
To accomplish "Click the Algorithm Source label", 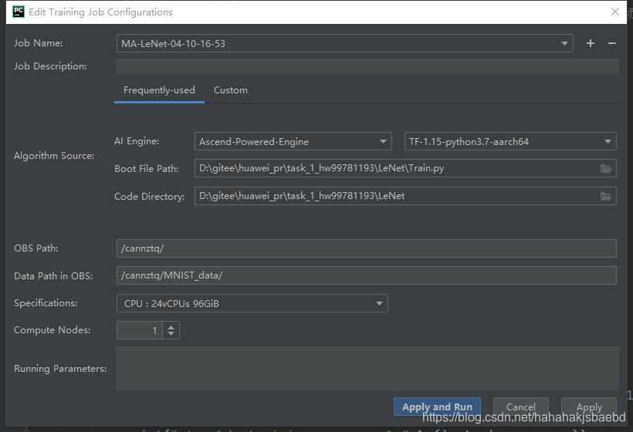I will 54,156.
